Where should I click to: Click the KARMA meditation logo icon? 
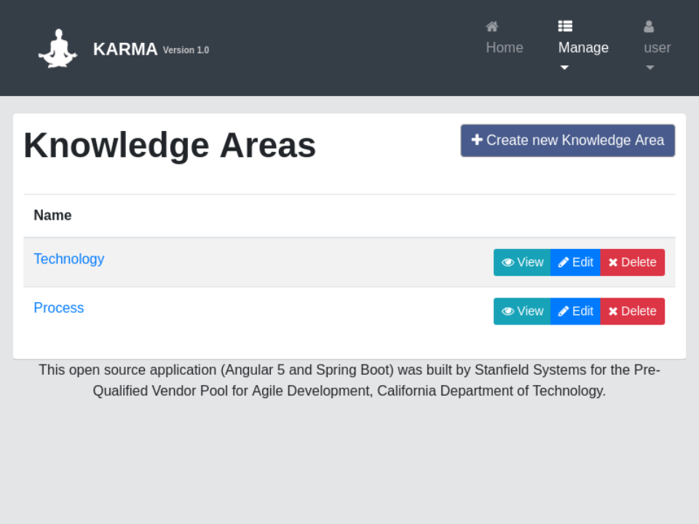pos(58,49)
